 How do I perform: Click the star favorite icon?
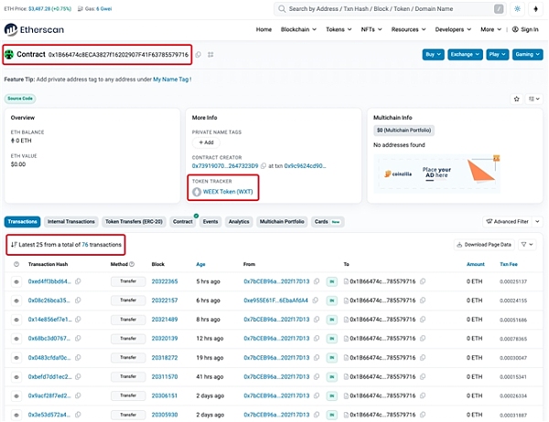point(518,98)
